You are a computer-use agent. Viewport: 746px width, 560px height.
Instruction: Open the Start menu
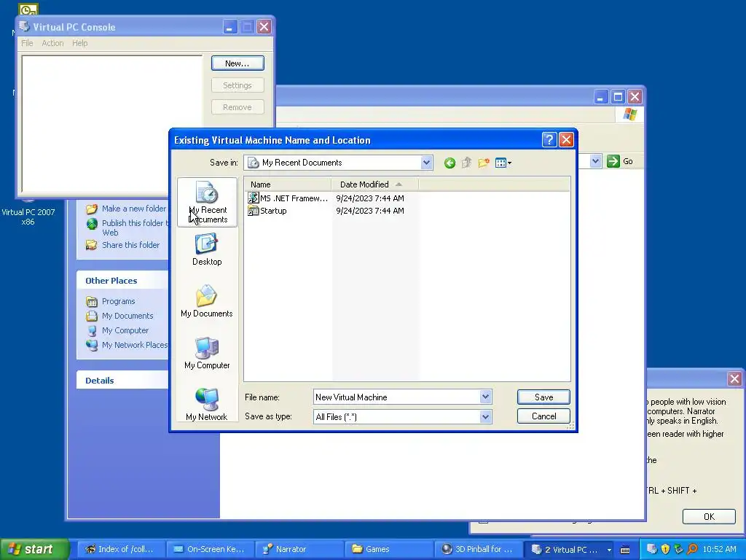(x=34, y=549)
